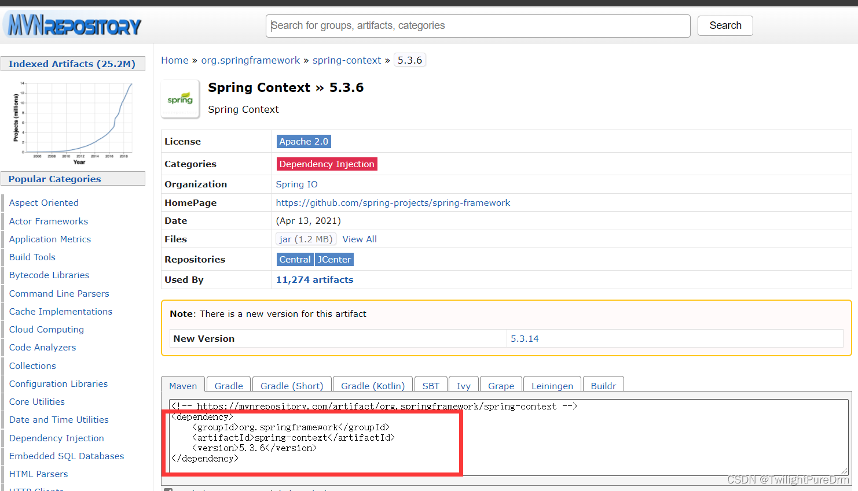Select the Gradle tab

click(x=229, y=386)
